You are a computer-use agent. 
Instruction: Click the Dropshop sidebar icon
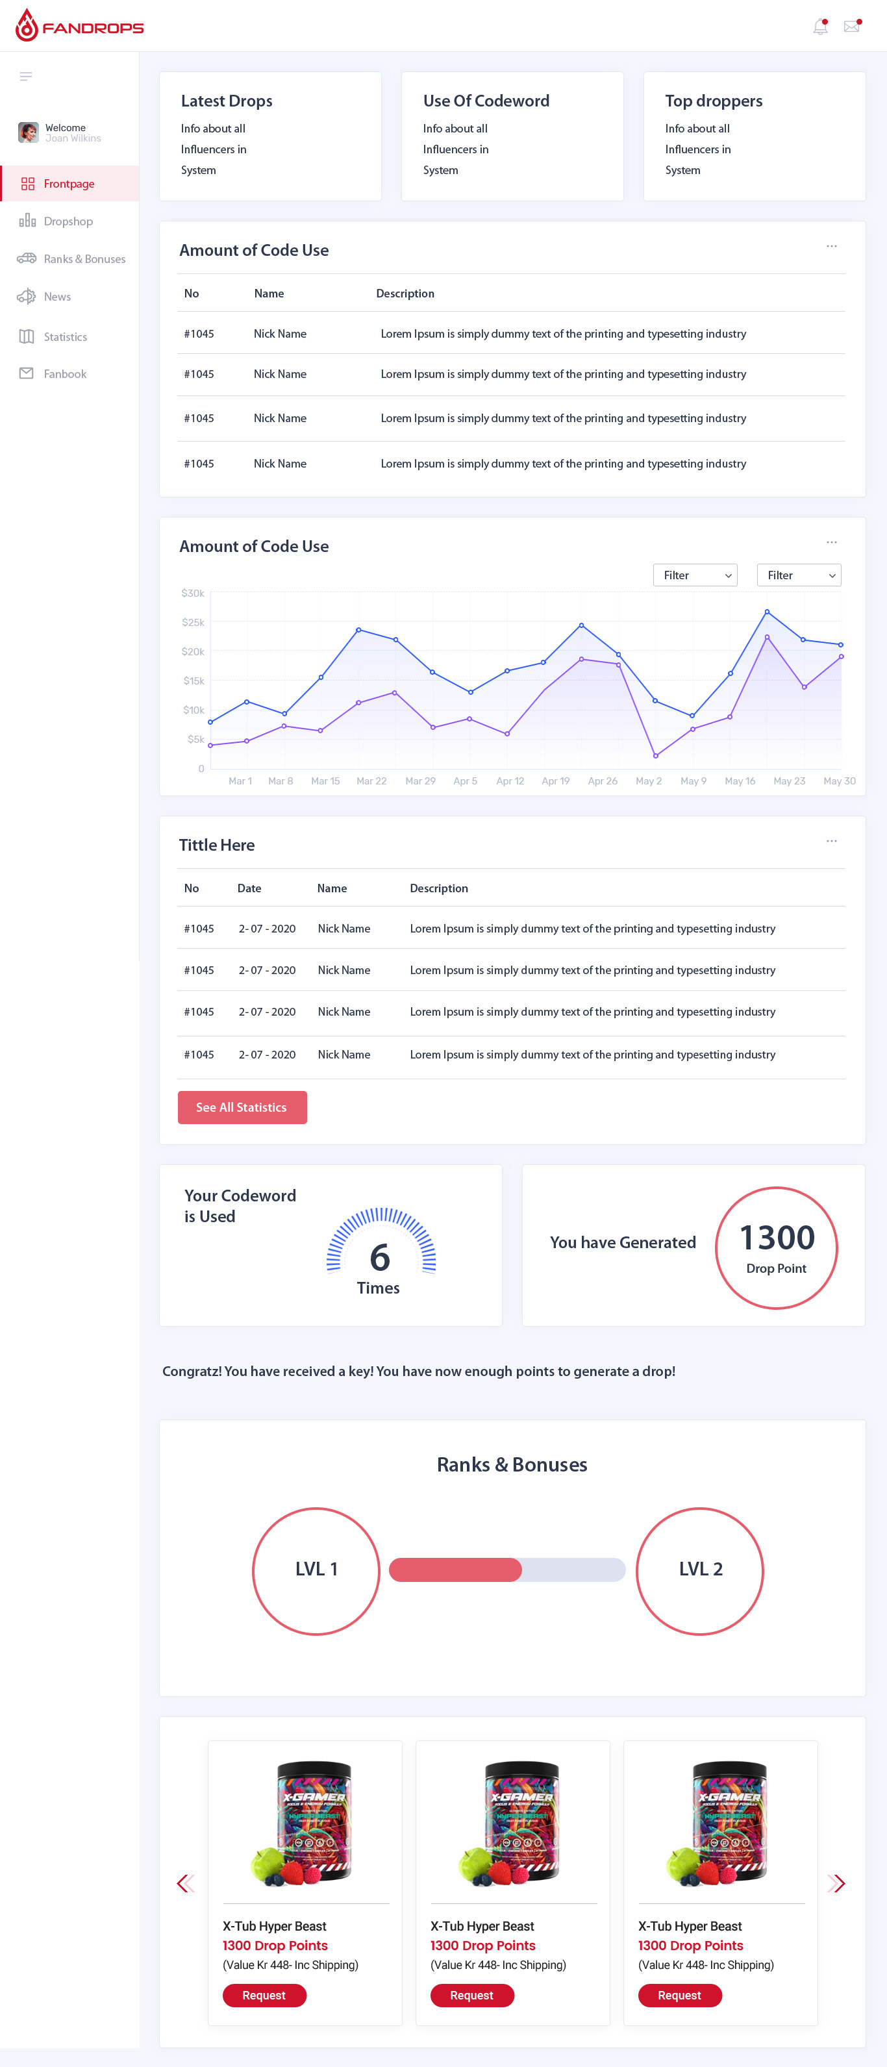pyautogui.click(x=27, y=221)
